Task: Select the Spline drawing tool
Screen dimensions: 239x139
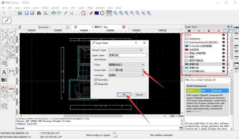Action: click(x=12, y=48)
